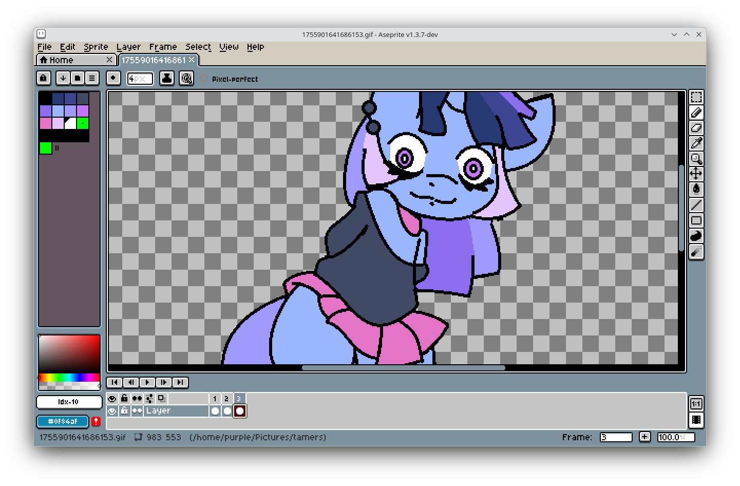Click the 1:1 button under the toolbar
The height and width of the screenshot is (486, 740).
(x=696, y=404)
